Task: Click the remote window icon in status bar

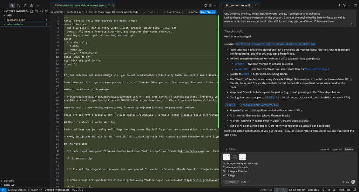Action: [3, 190]
